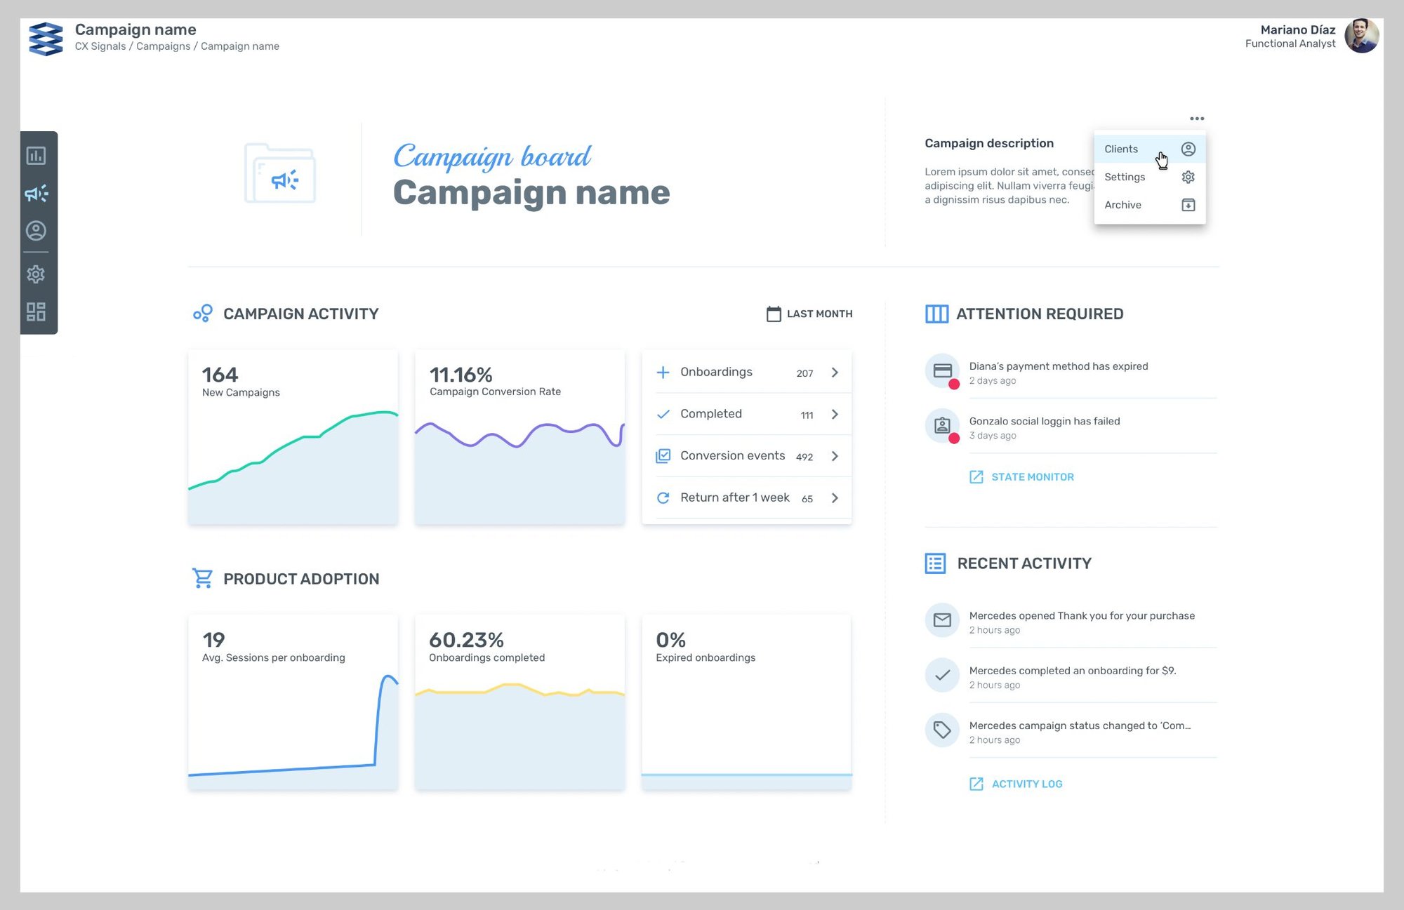The width and height of the screenshot is (1404, 910).
Task: Click the widgets grid sidebar icon
Action: (36, 312)
